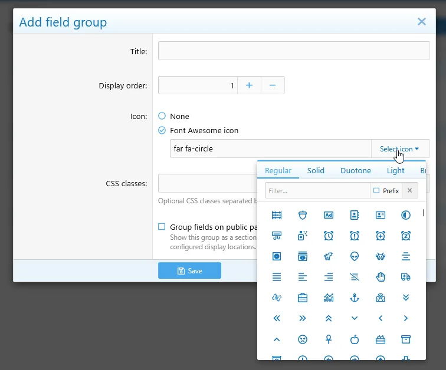This screenshot has height=370, width=446.
Task: Choose the archive box icon
Action: 406,339
